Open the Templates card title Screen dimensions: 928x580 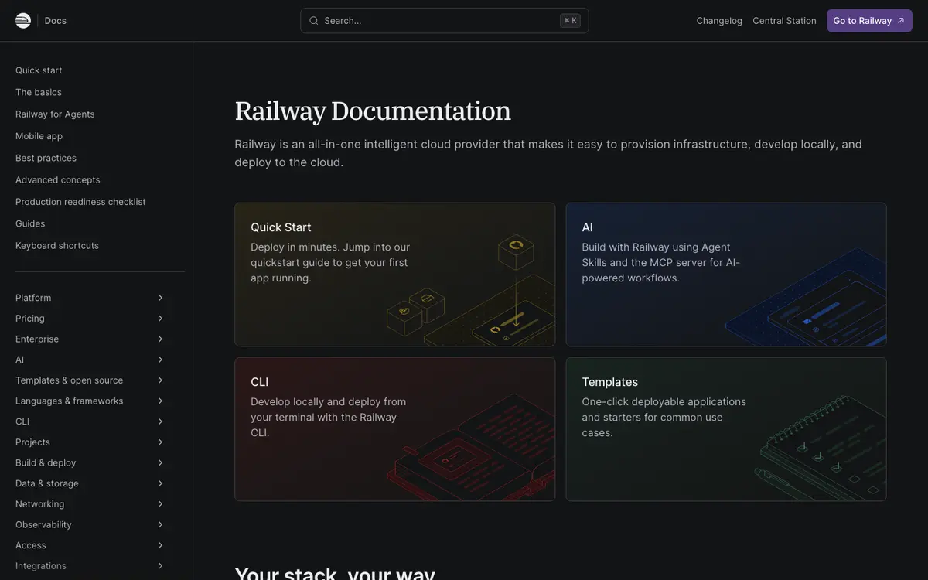[610, 382]
